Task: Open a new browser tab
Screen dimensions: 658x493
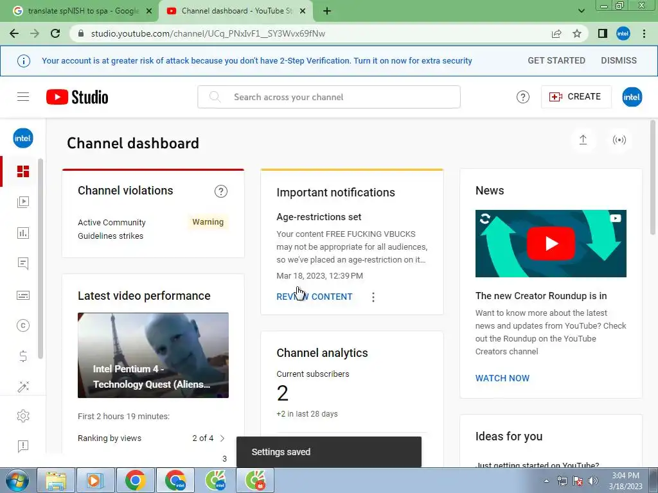Action: click(x=327, y=11)
